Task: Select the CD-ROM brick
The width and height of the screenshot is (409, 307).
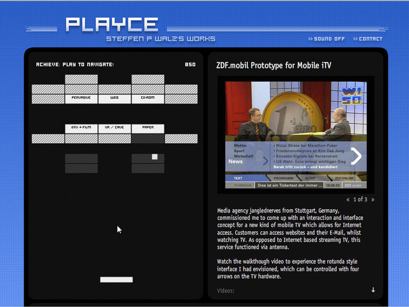Action: 148,99
